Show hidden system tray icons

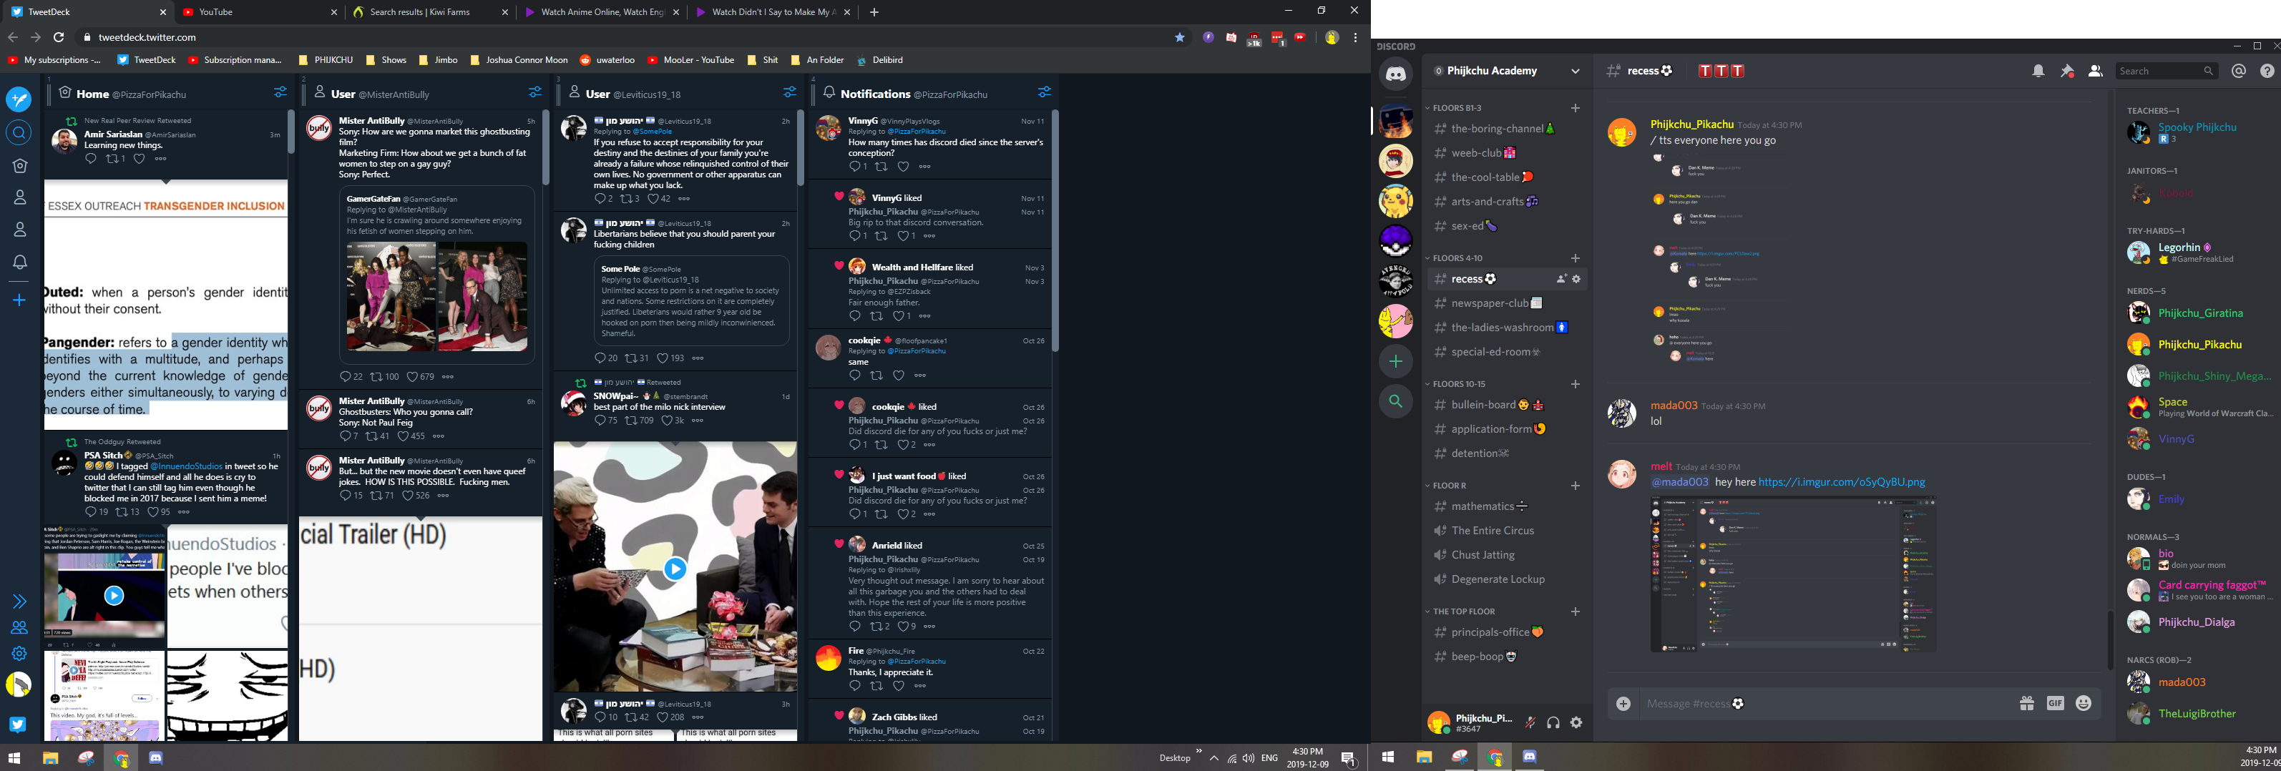(1214, 757)
